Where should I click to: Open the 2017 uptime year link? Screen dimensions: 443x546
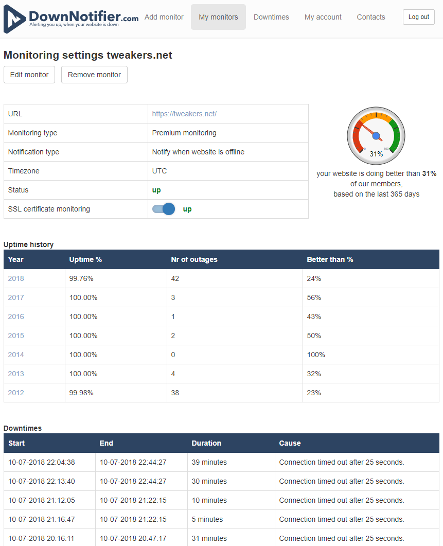pyautogui.click(x=16, y=298)
